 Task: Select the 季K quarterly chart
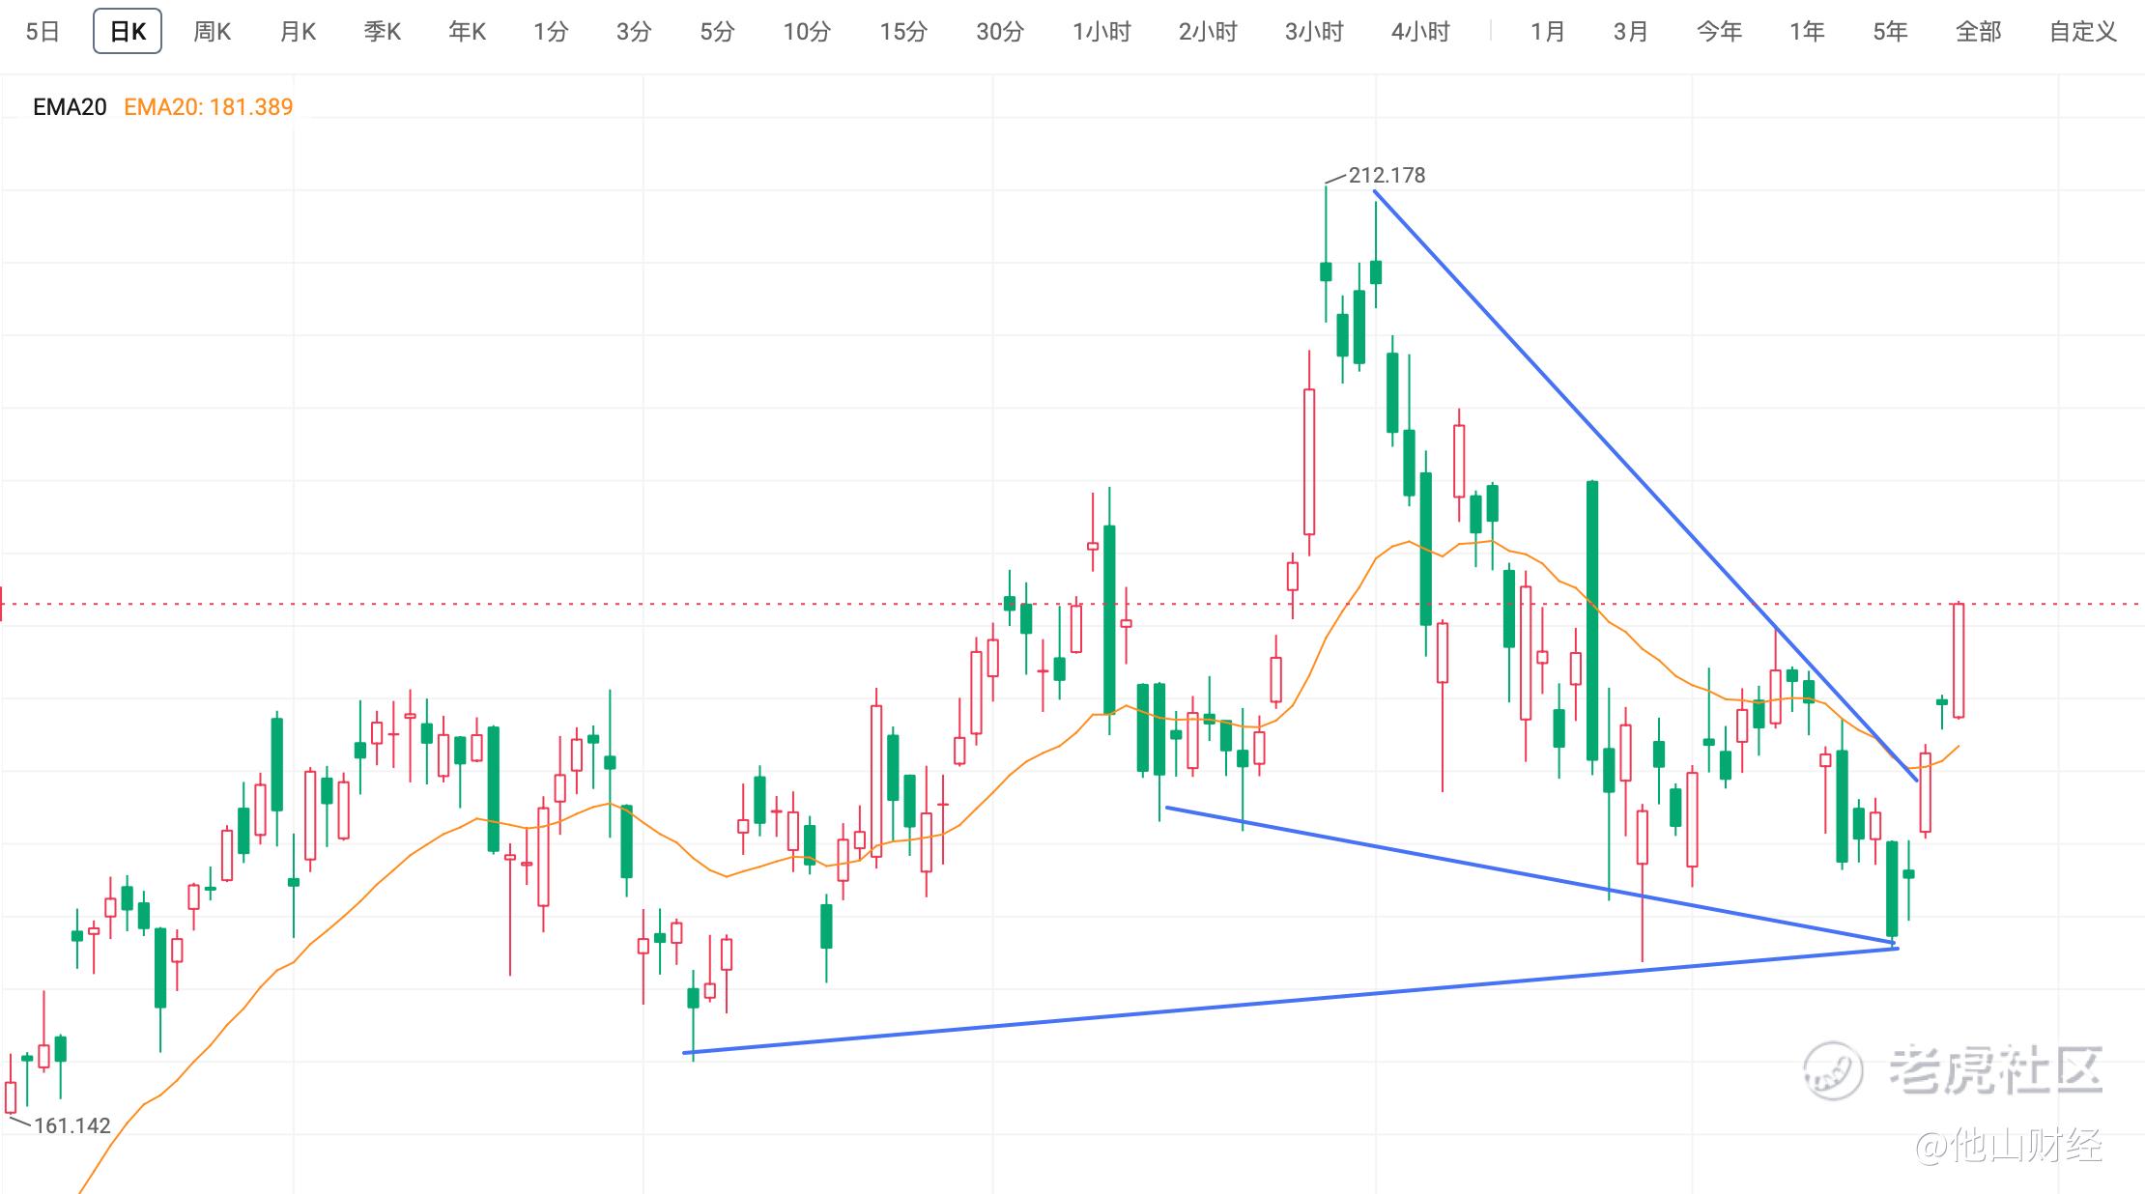[382, 32]
